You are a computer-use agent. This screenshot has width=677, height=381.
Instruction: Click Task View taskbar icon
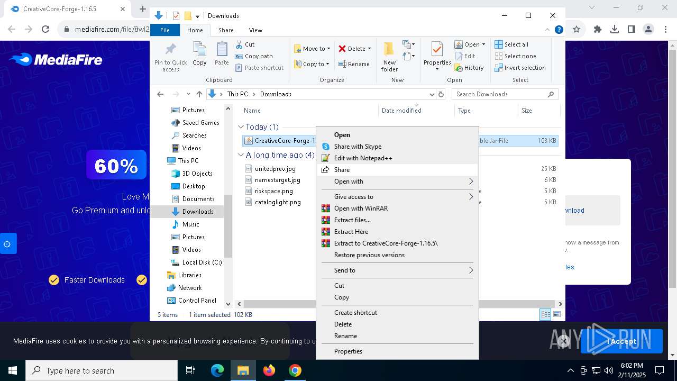[x=190, y=370]
